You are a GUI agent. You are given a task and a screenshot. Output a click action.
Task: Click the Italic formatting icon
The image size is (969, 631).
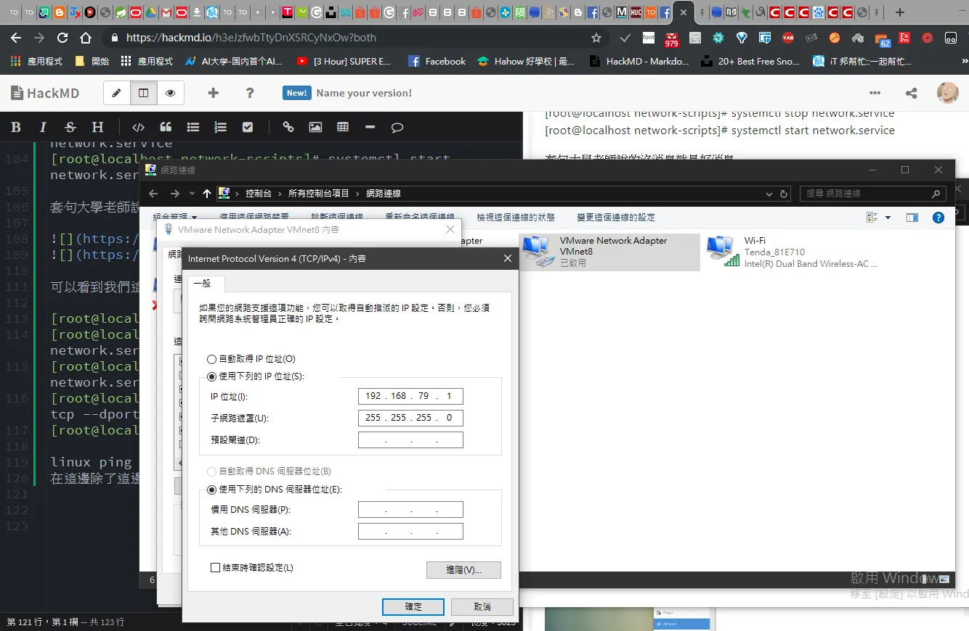pyautogui.click(x=43, y=127)
